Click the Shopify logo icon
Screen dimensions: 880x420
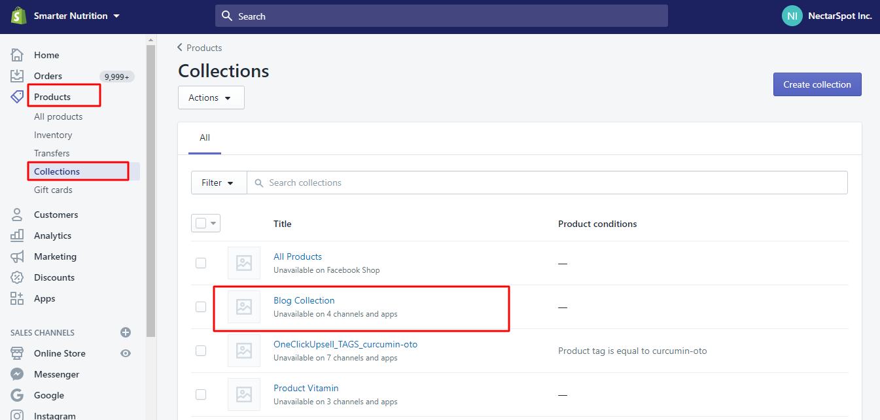tap(16, 14)
